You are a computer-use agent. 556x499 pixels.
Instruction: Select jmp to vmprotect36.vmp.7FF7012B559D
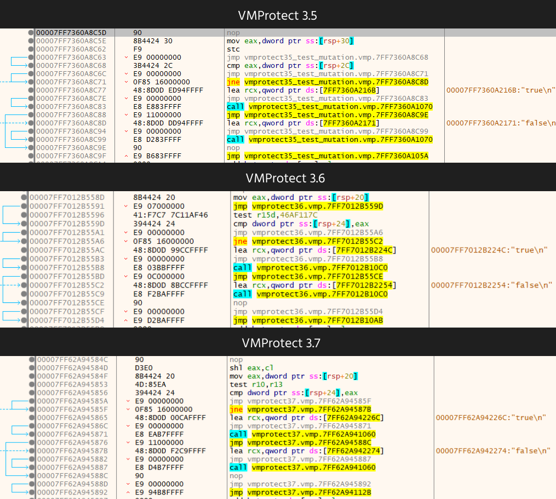308,206
